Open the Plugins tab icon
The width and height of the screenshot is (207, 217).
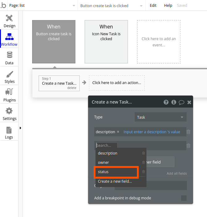9,92
